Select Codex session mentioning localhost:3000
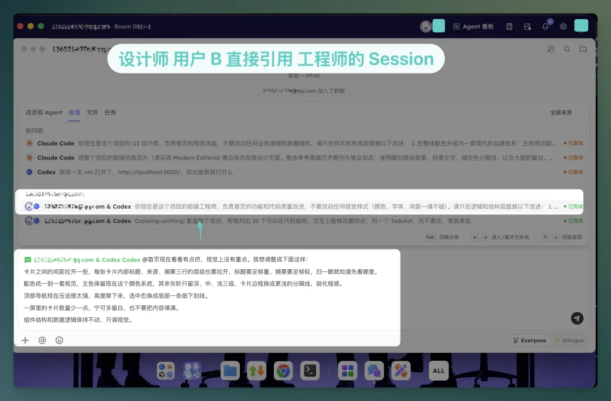 pyautogui.click(x=303, y=172)
